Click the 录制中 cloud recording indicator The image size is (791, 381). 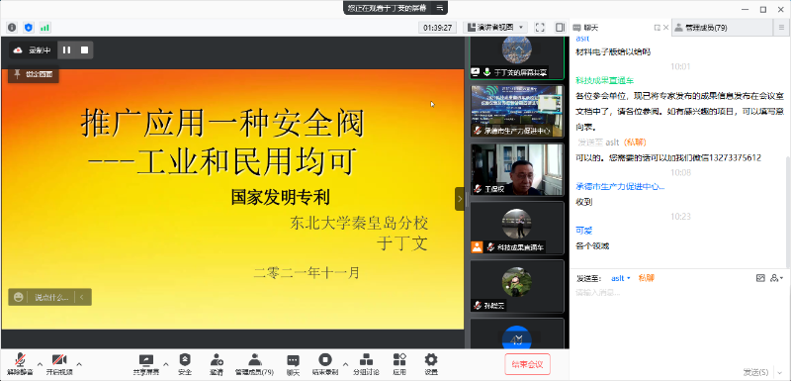point(33,49)
